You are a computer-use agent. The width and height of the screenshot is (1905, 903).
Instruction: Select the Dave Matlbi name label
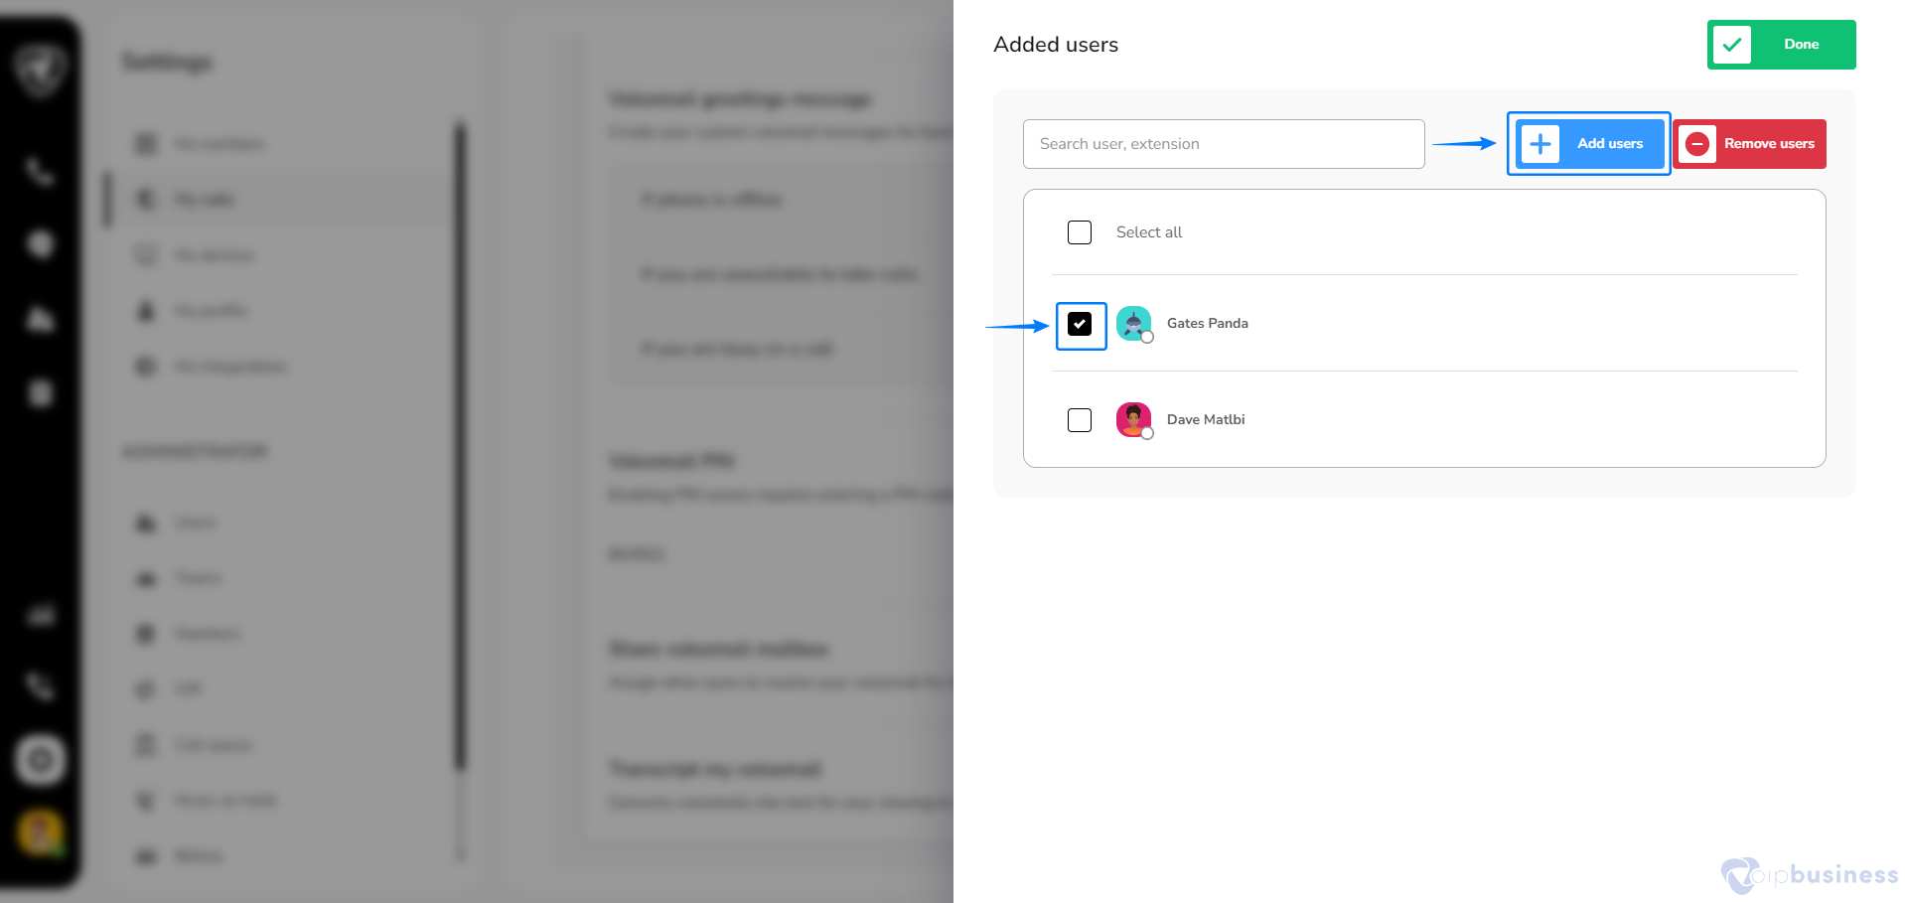click(1206, 420)
